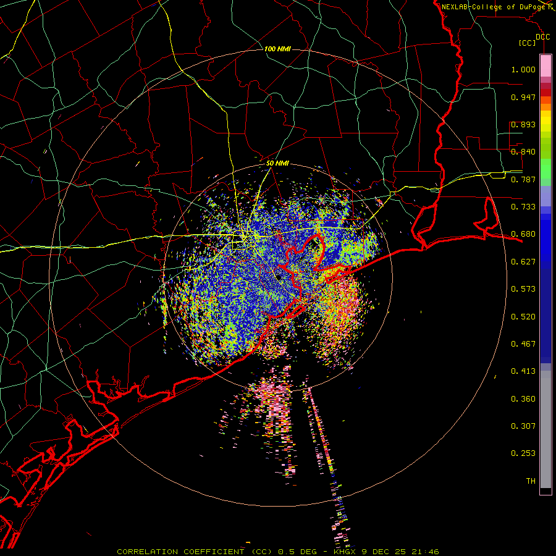Select the 0.520 legend value
Viewport: 556px width, 556px height.
click(x=523, y=317)
